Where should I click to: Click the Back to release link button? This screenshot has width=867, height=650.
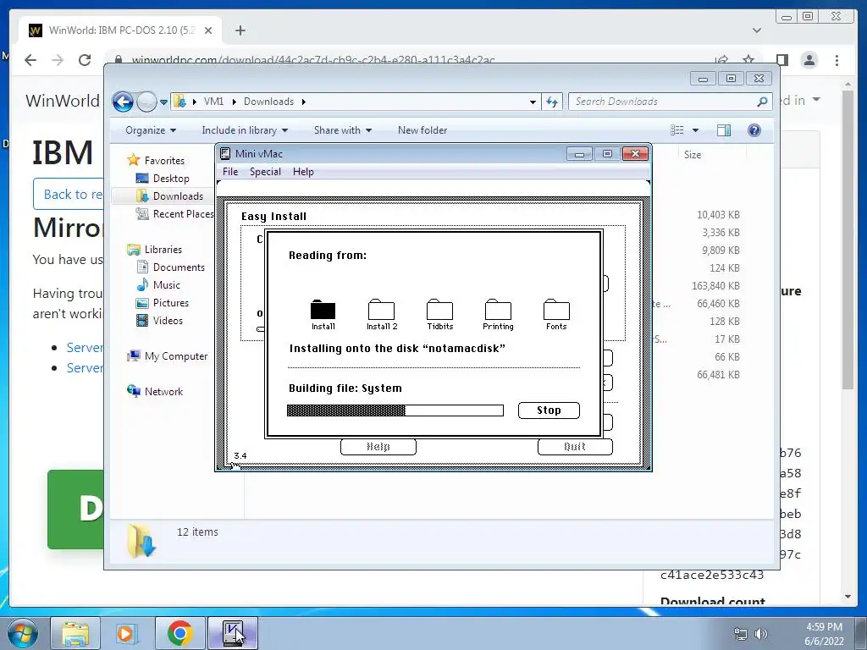tap(68, 194)
